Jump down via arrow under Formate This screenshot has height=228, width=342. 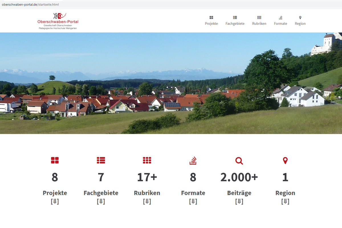(x=193, y=201)
